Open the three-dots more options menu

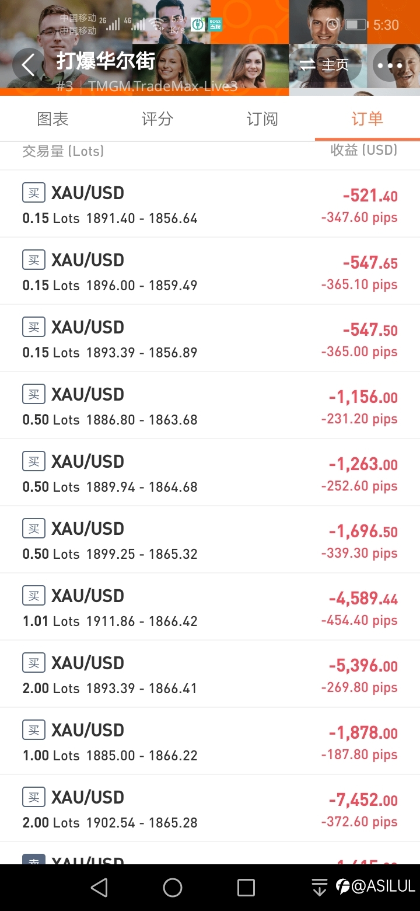[x=390, y=65]
